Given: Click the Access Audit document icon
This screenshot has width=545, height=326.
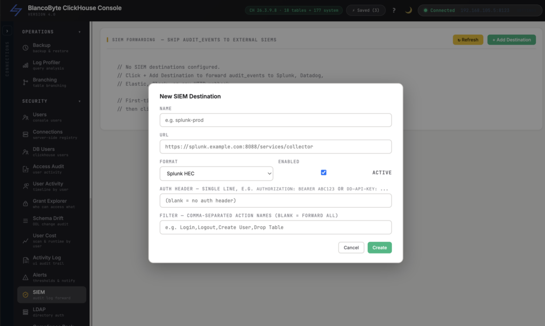Looking at the screenshot, I should [26, 169].
